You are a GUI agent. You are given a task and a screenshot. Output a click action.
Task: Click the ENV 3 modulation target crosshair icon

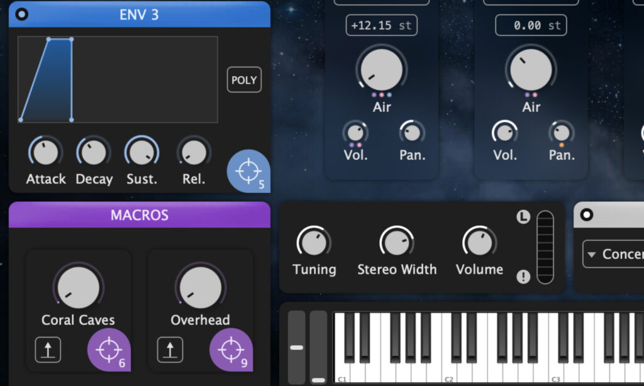[x=248, y=171]
